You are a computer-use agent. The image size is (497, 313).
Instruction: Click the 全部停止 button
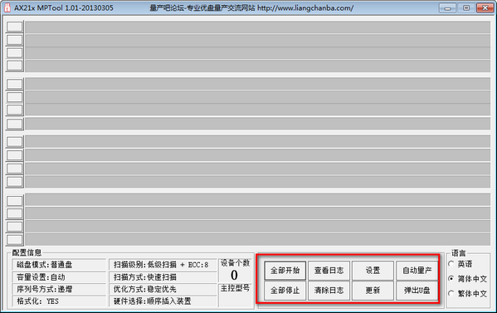(x=285, y=291)
